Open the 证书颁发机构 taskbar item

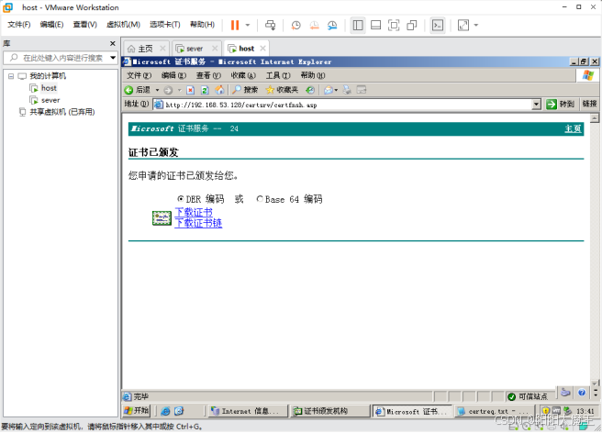330,411
